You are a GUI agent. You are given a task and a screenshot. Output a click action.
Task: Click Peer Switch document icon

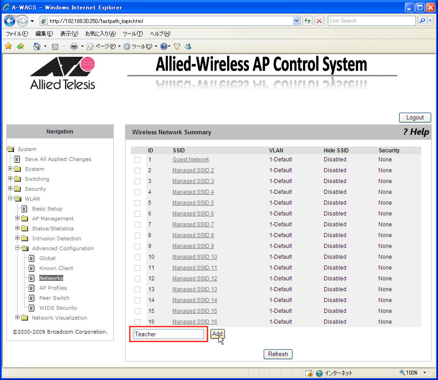pyautogui.click(x=32, y=298)
